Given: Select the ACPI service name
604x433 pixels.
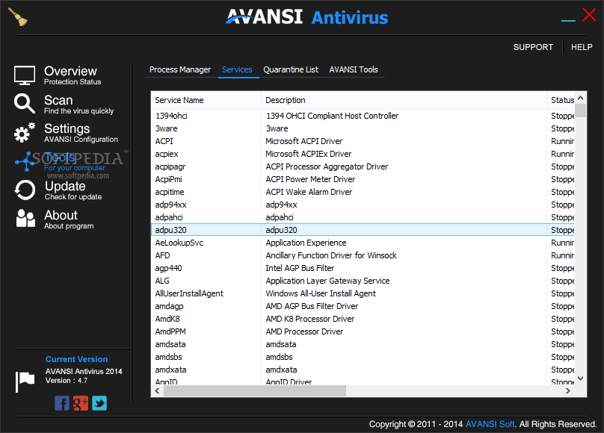Looking at the screenshot, I should 164,141.
